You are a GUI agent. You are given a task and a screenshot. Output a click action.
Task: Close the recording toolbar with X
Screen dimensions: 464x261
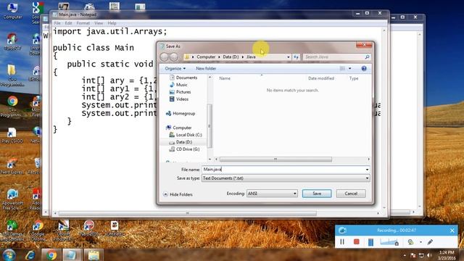[452, 231]
